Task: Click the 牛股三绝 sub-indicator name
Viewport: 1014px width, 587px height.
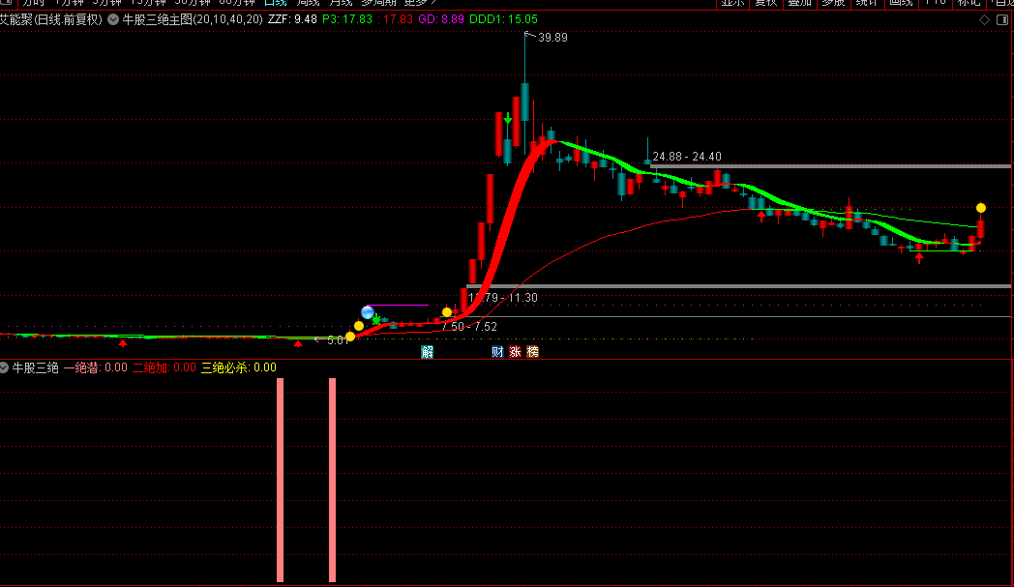Action: 36,367
